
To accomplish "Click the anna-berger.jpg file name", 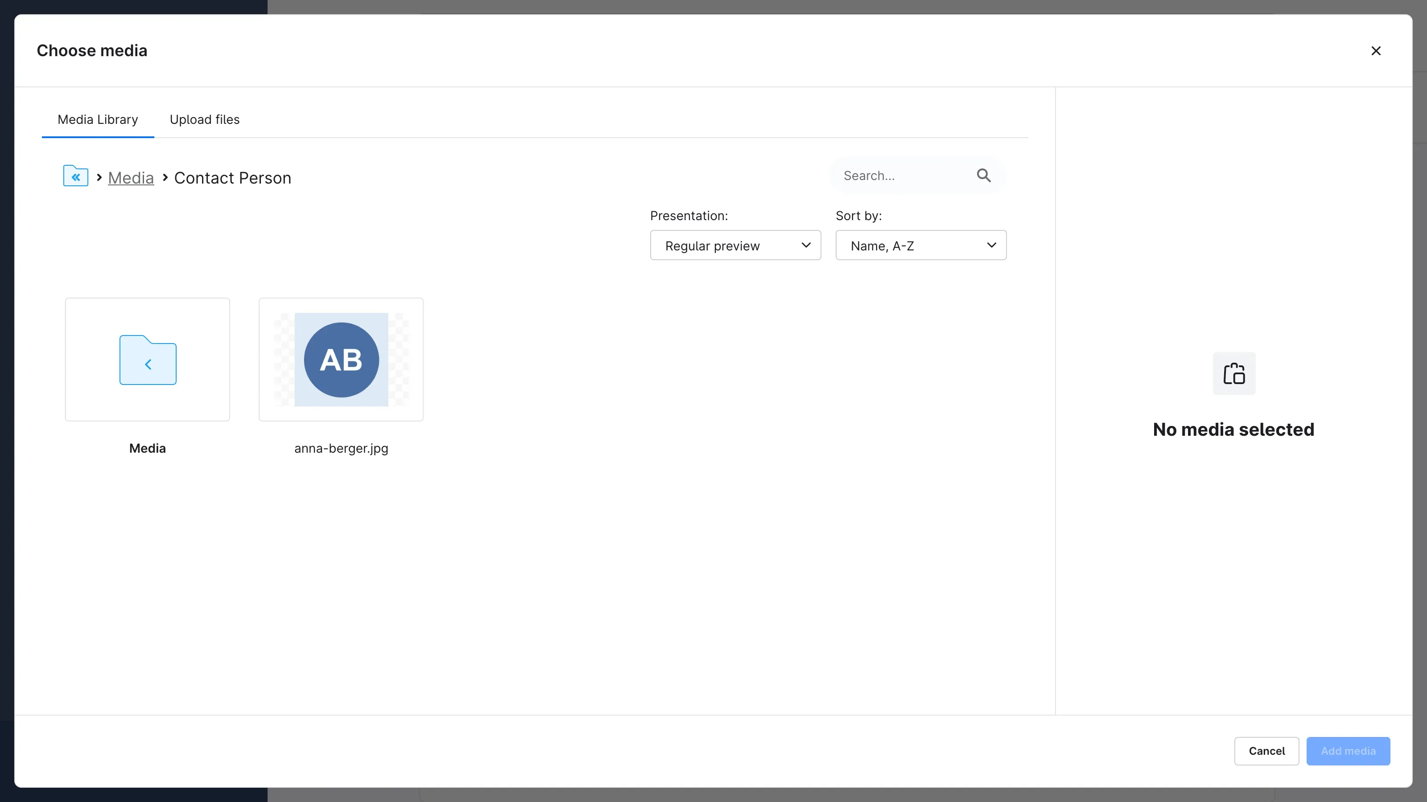I will coord(341,448).
